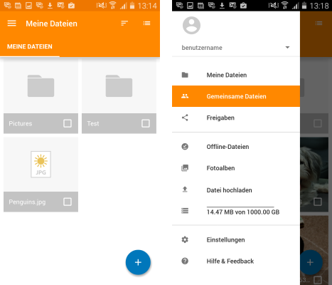332x285 pixels.
Task: Click the muted sound icon in right status bar
Action: [273, 5]
